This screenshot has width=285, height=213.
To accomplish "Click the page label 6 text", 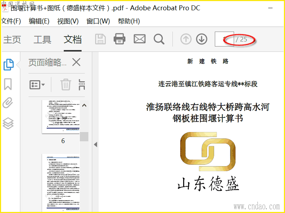I will tap(63, 141).
